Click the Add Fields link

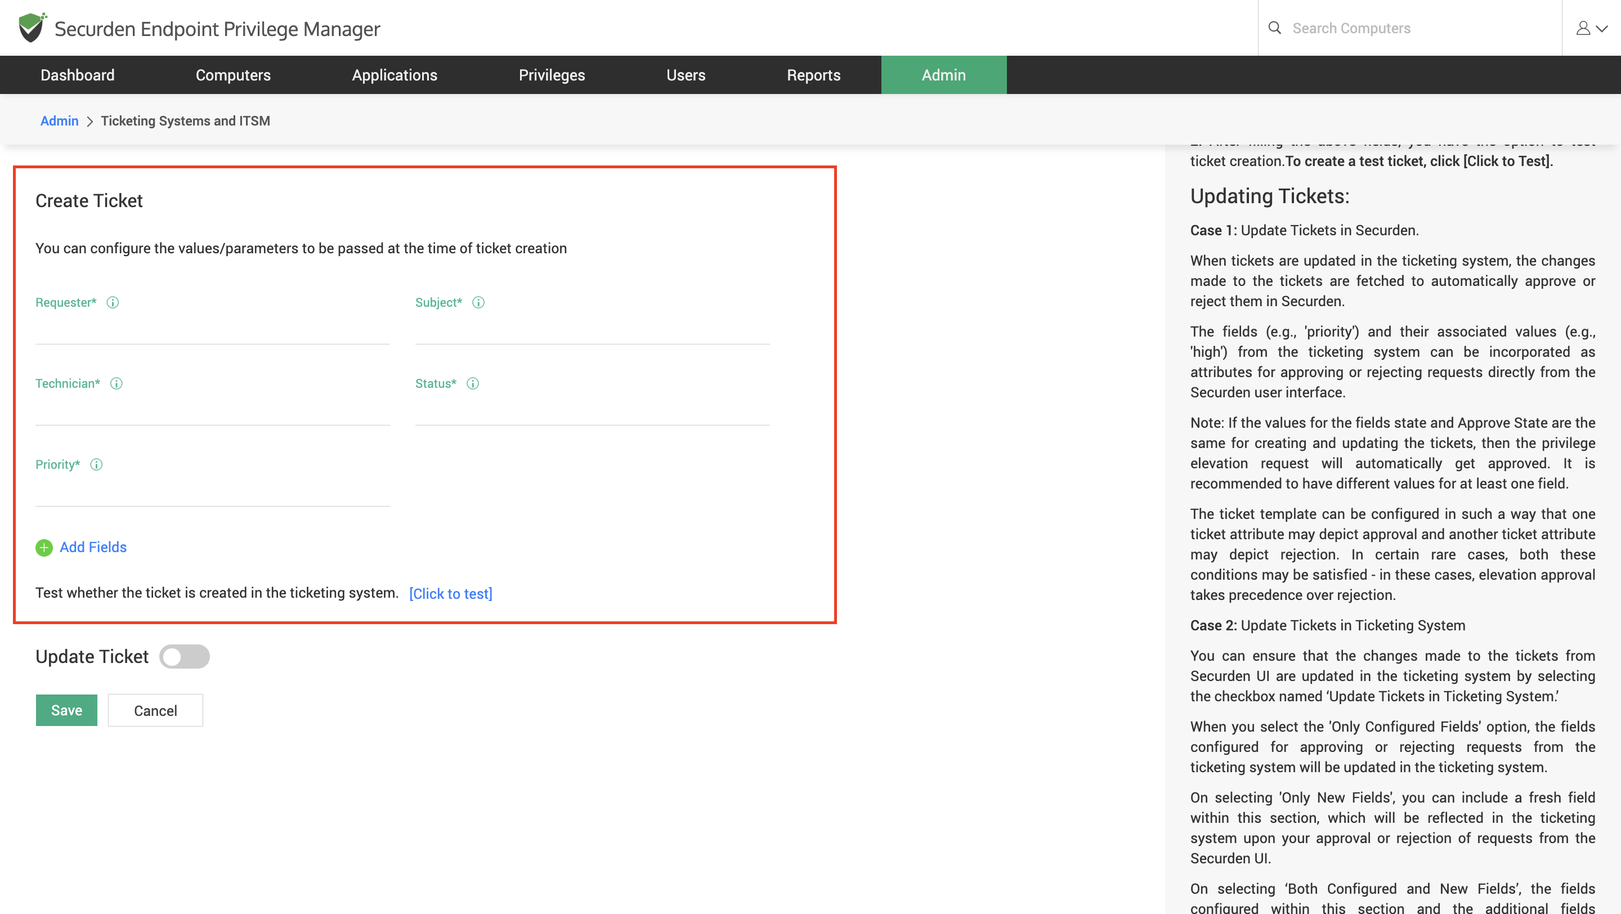[x=93, y=547]
